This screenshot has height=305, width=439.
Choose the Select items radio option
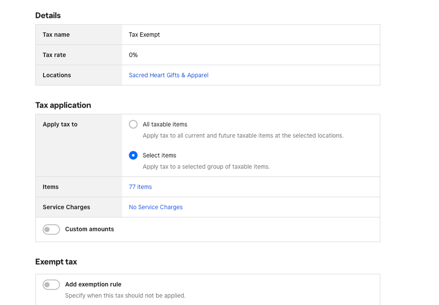pos(133,155)
